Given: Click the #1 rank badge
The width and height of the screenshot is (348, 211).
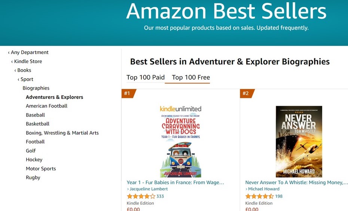Looking at the screenshot, I should pyautogui.click(x=126, y=93).
